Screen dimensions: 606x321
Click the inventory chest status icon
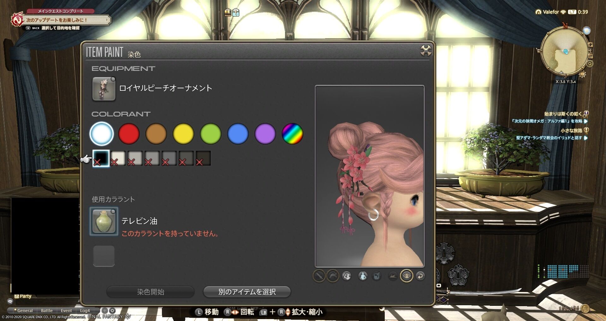[x=228, y=12]
